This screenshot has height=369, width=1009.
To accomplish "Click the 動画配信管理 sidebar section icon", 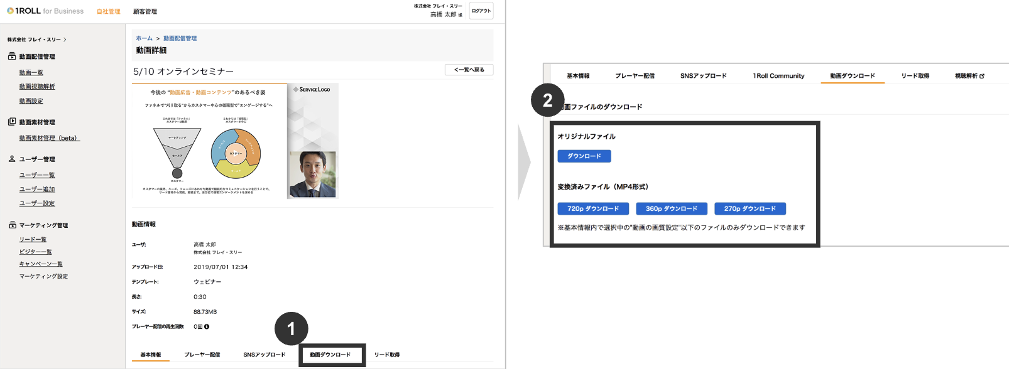I will 12,56.
